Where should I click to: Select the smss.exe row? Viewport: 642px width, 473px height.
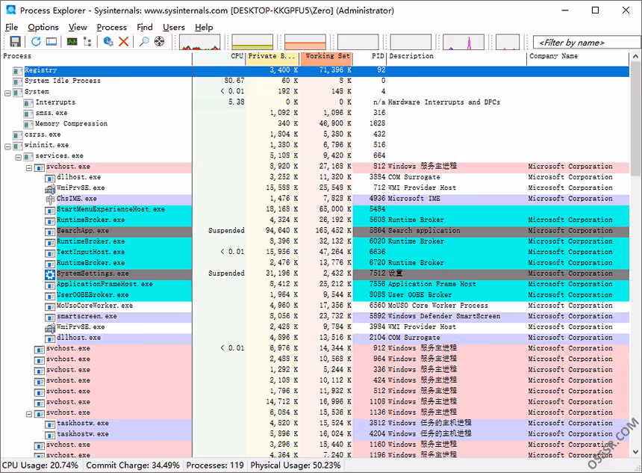tap(314, 113)
